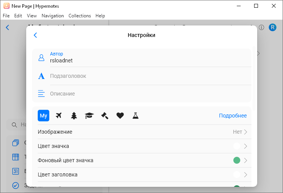
Task: Click the 'Цвет значка' label
Action: [x=53, y=146]
